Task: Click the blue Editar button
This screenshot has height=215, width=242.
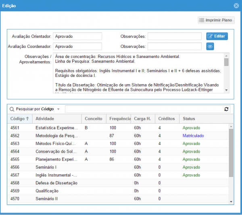Action: (217, 36)
